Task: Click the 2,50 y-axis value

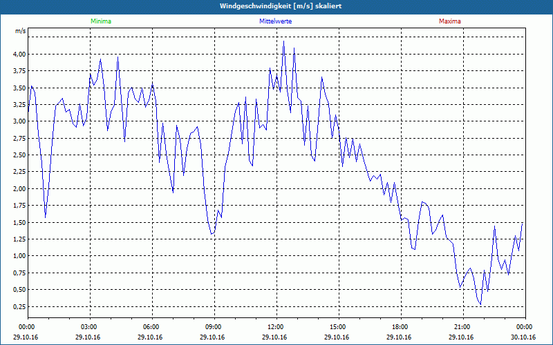Action: point(20,155)
